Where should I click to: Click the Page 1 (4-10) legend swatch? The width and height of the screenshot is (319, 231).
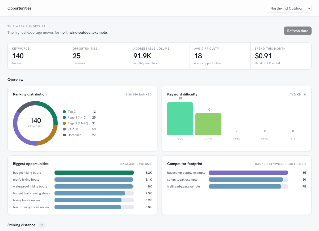pyautogui.click(x=64, y=117)
